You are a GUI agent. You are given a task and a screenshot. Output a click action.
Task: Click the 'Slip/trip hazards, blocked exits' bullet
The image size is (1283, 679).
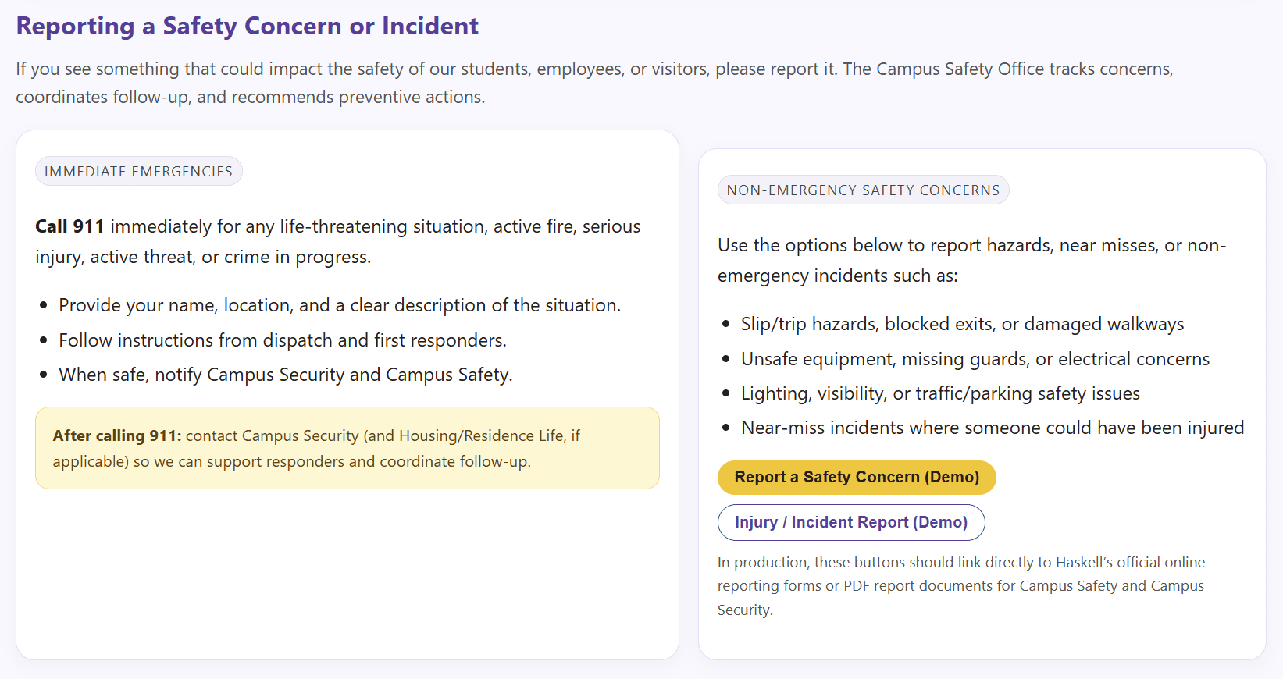961,324
